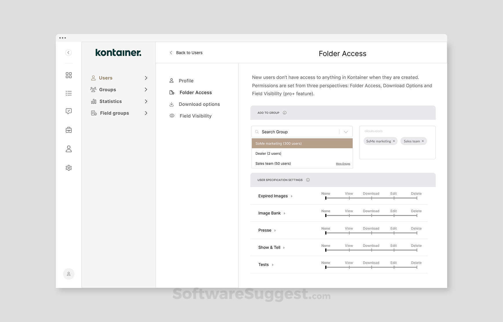Open More Groups link

pos(343,163)
